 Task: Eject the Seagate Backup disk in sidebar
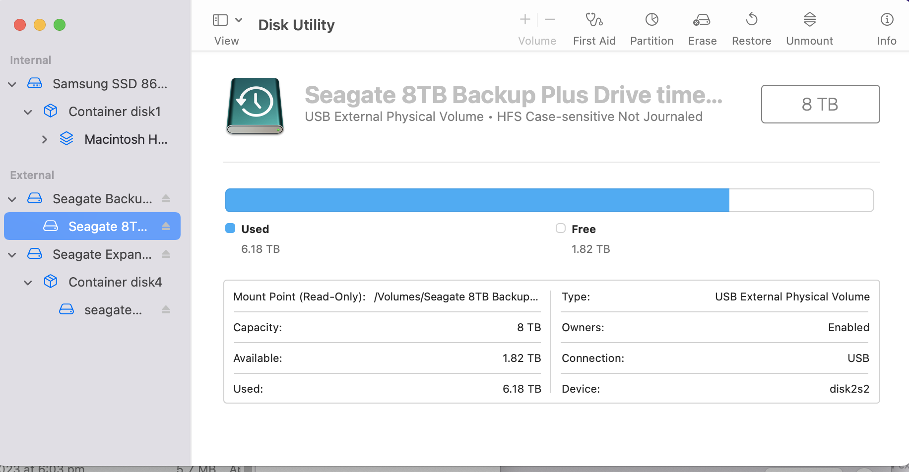click(166, 199)
